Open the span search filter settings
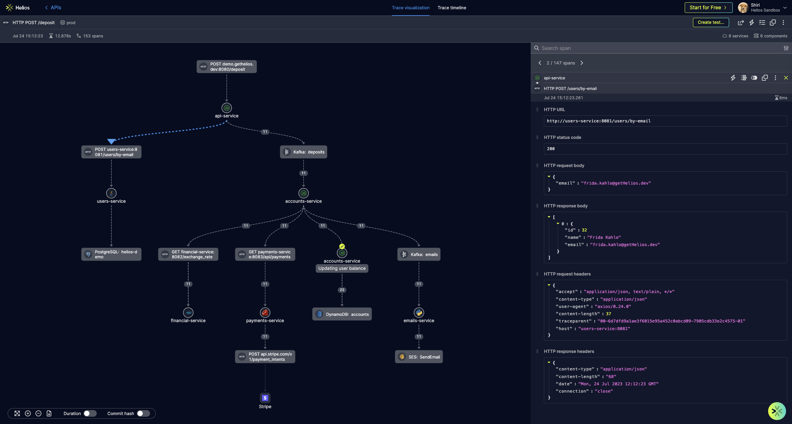The height and width of the screenshot is (424, 792). pos(786,48)
